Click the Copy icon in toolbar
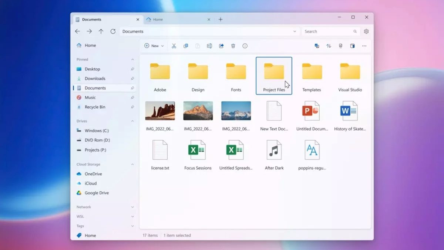The width and height of the screenshot is (444, 250). (186, 46)
